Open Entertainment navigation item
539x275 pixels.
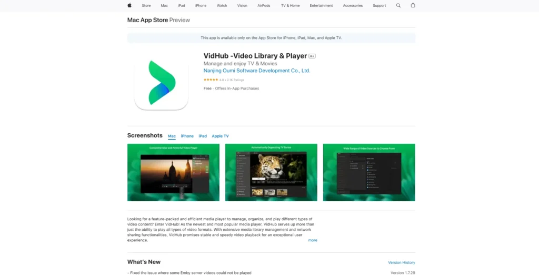[321, 5]
